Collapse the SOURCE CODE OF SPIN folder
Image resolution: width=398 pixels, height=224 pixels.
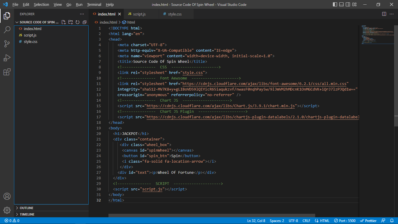point(17,22)
